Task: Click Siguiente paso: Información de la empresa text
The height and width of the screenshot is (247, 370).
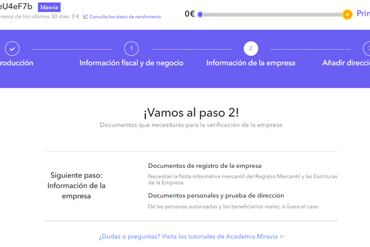Action: [76, 186]
